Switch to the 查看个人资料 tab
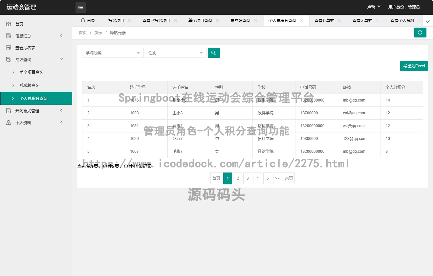 coord(402,20)
